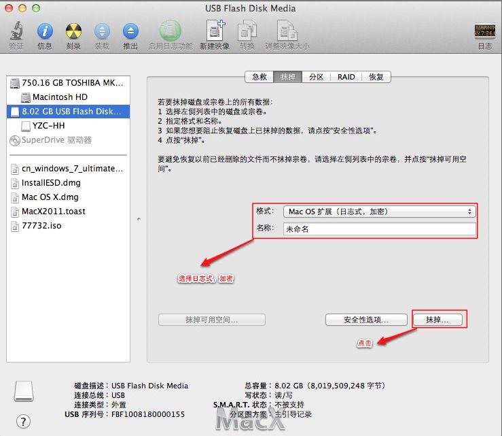Click the Erase Free Space (抹掉可用空间) button
Image resolution: width=502 pixels, height=436 pixels.
tap(212, 320)
